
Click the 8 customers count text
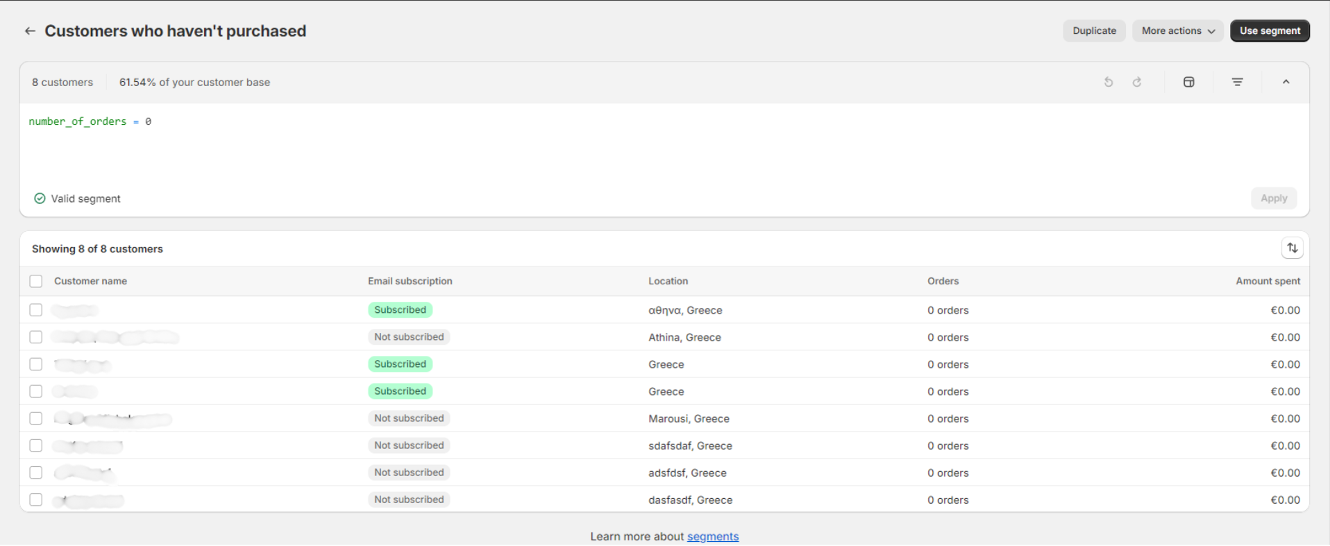point(62,82)
